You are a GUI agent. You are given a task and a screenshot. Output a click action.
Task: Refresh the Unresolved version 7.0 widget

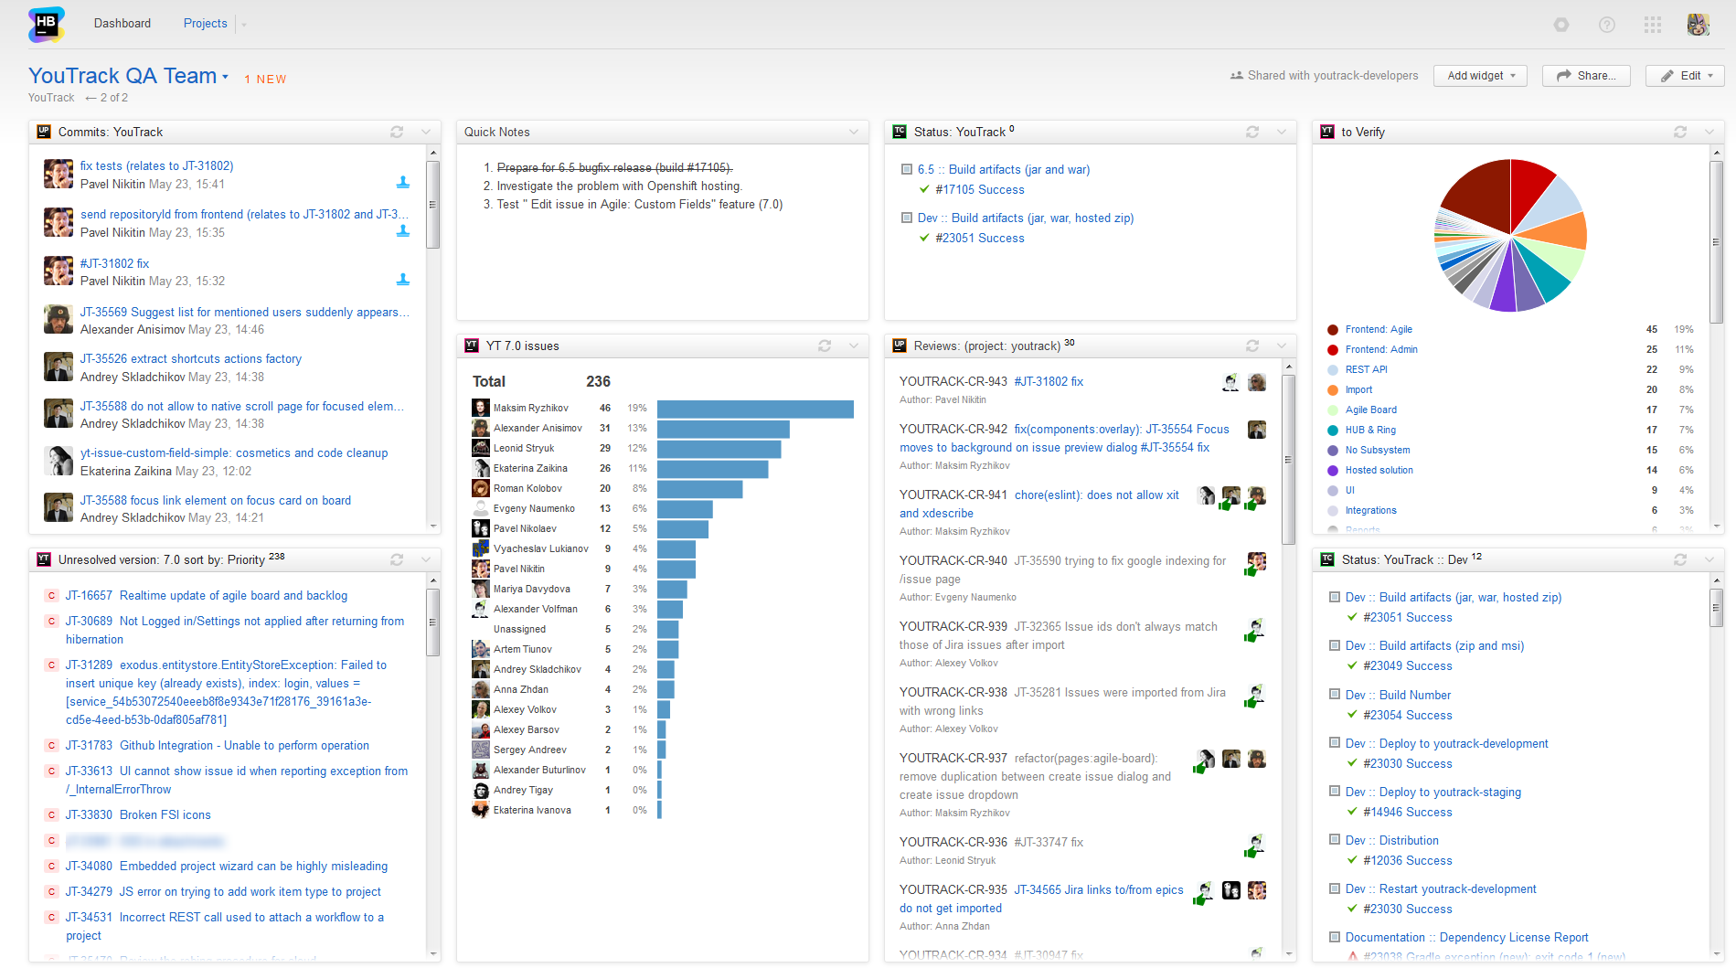click(x=397, y=559)
